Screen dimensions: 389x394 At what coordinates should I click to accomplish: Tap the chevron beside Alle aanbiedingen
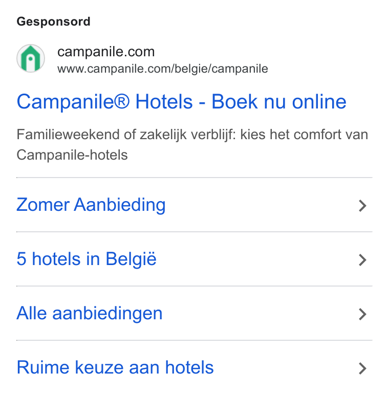[362, 314]
